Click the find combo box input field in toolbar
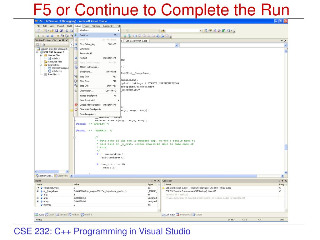 tap(182, 31)
